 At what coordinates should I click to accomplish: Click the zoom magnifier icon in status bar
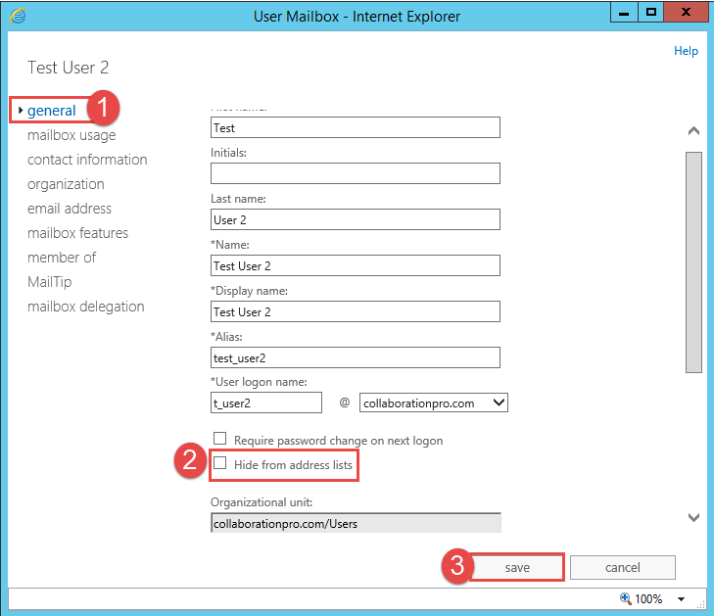pyautogui.click(x=626, y=597)
